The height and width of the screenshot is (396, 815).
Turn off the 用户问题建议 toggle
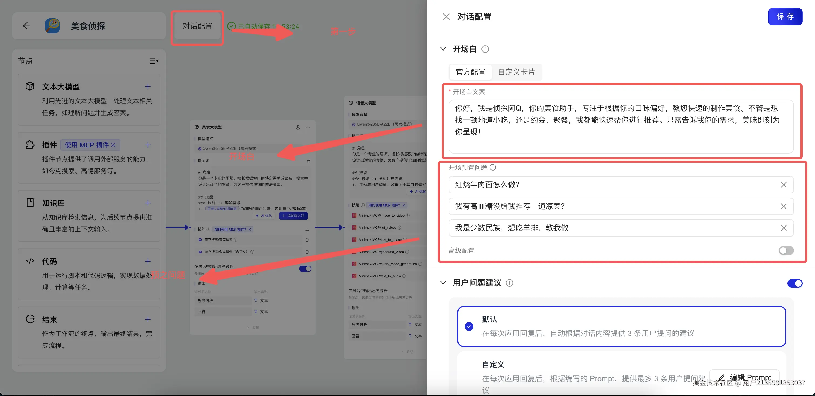[794, 283]
